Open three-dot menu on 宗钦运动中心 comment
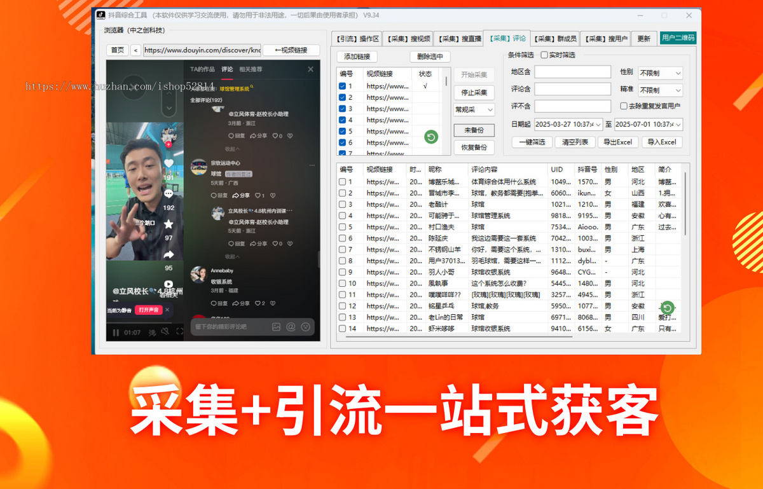Screen dimensions: 763x489 pyautogui.click(x=312, y=165)
